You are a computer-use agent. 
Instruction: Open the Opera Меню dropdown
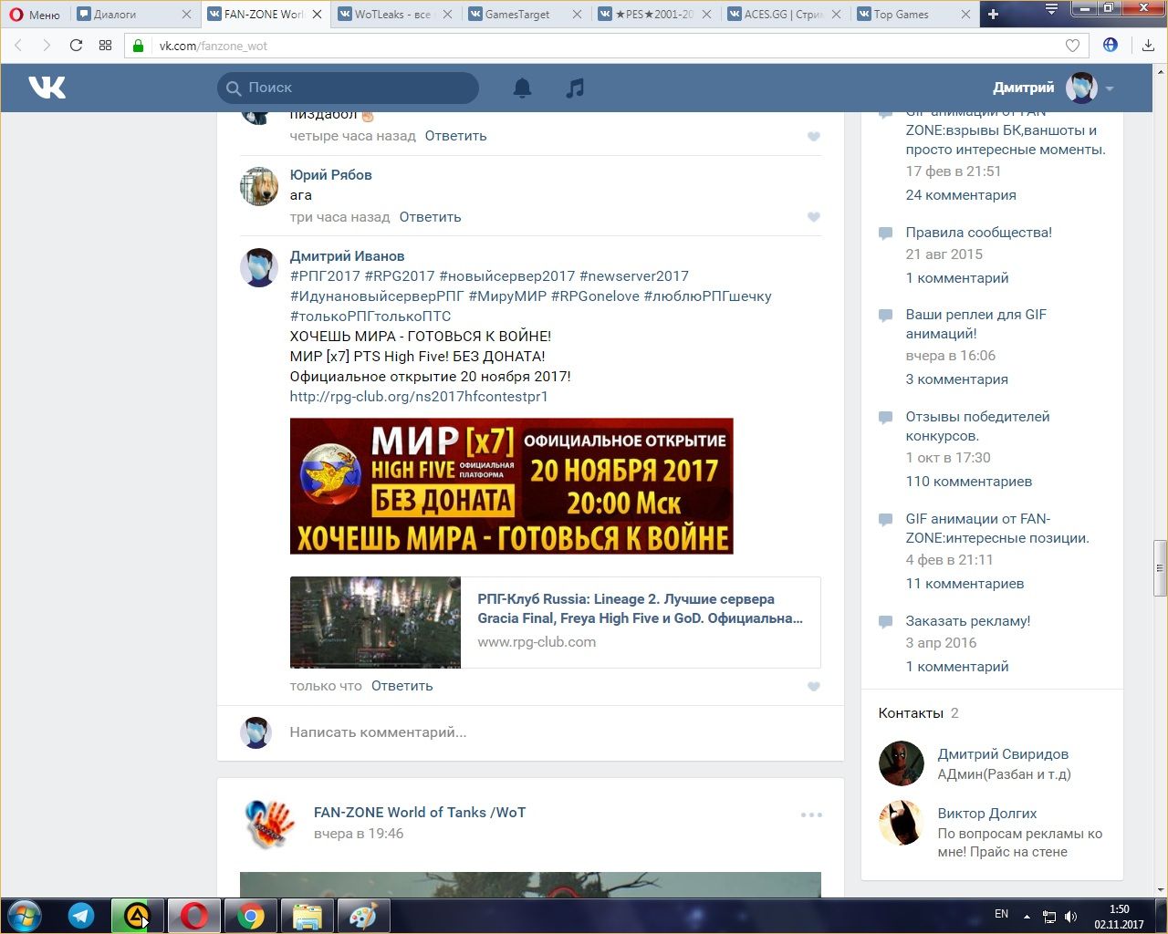click(x=35, y=14)
